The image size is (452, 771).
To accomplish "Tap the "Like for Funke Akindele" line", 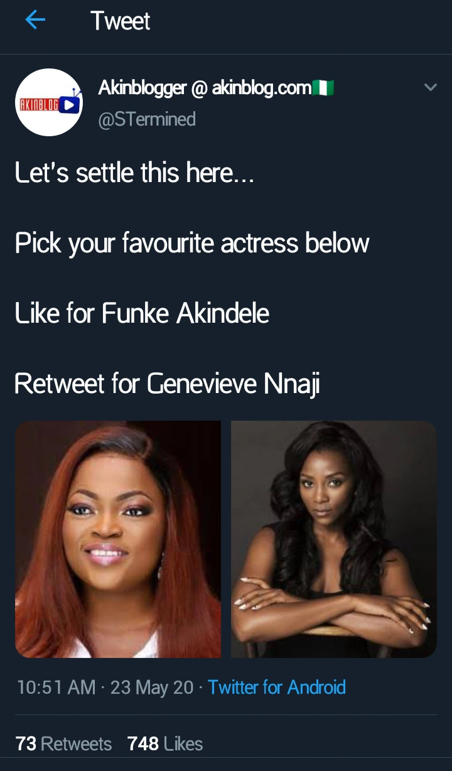I will [x=143, y=313].
